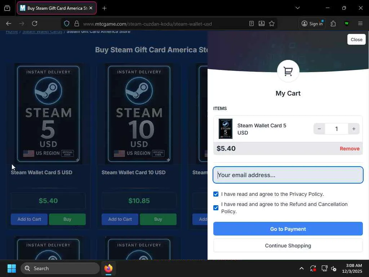Click the shopping cart icon above My Cart

[288, 71]
